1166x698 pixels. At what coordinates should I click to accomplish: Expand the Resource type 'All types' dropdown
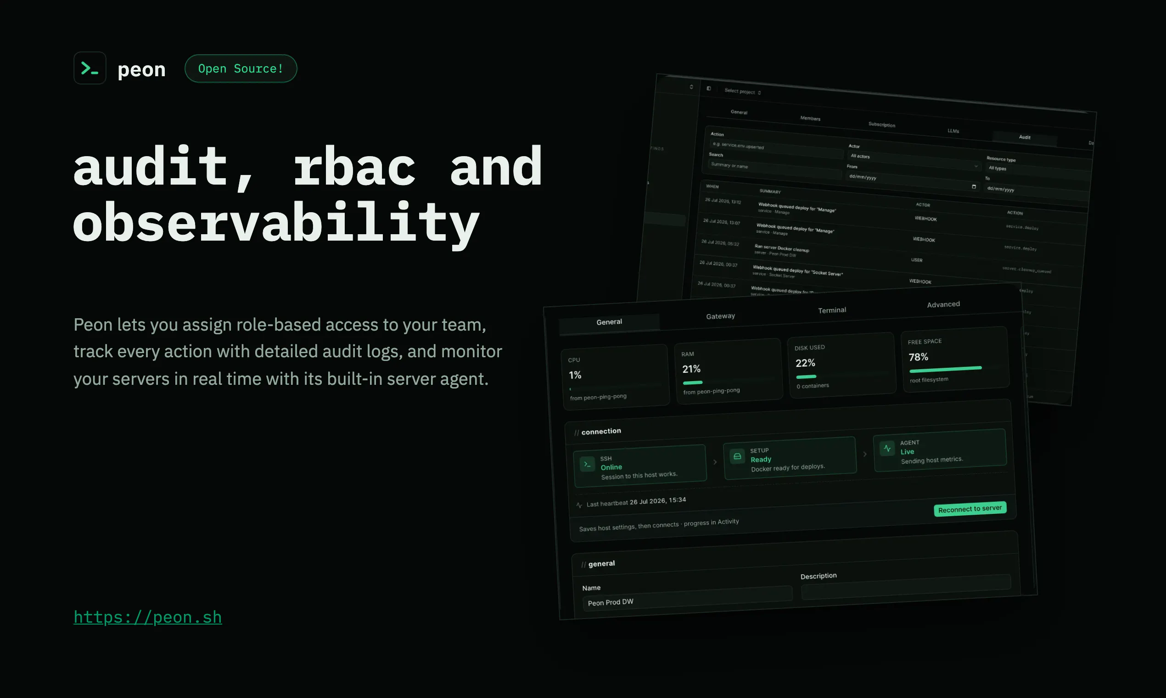[1038, 172]
